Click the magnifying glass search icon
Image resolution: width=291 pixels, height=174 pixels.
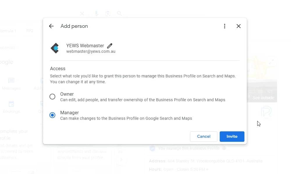coord(119,14)
